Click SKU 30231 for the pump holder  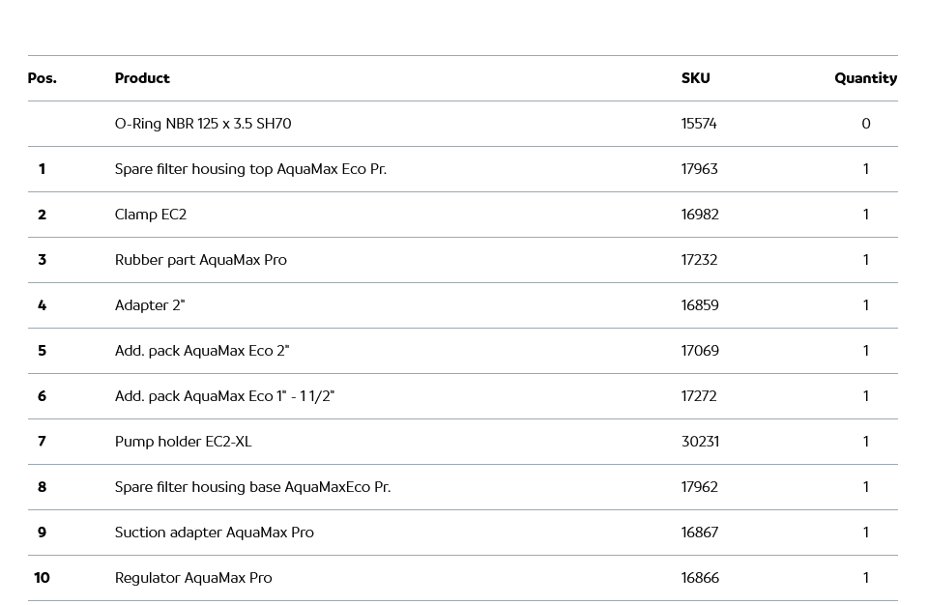(x=700, y=442)
